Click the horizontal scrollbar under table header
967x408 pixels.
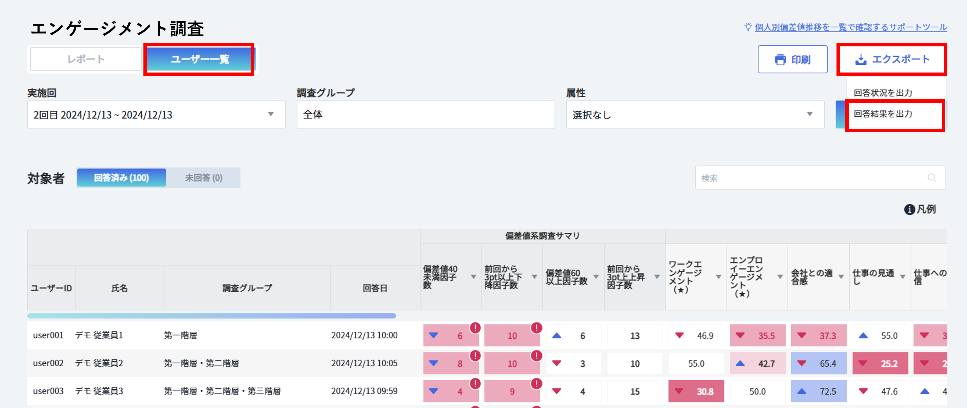point(212,316)
